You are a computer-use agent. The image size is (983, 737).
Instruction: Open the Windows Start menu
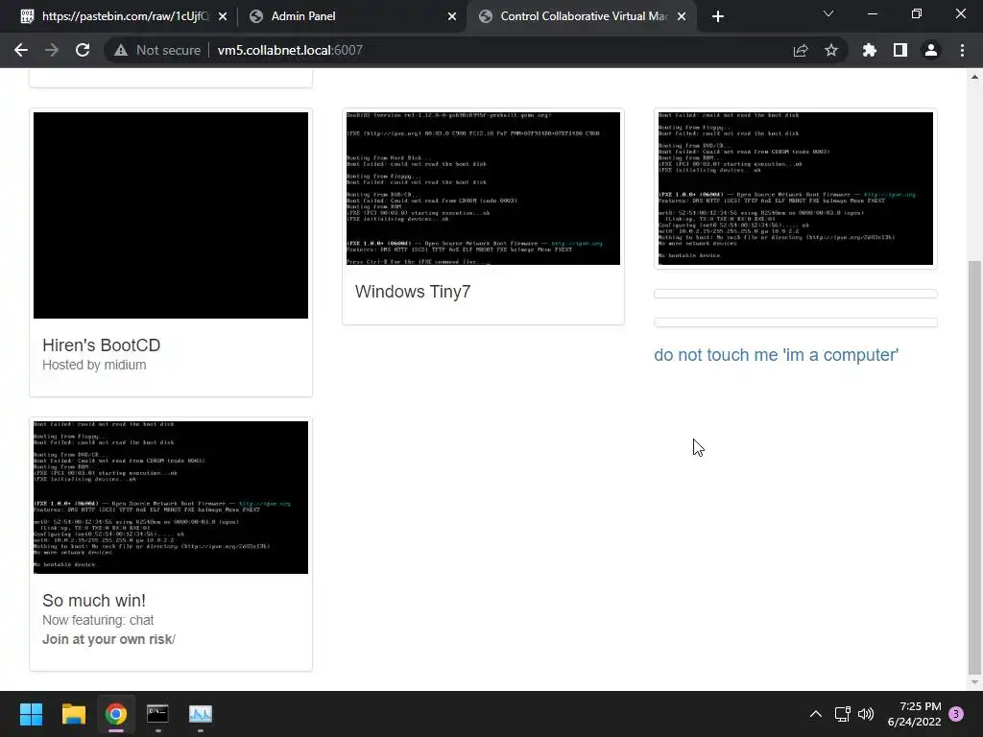[31, 714]
